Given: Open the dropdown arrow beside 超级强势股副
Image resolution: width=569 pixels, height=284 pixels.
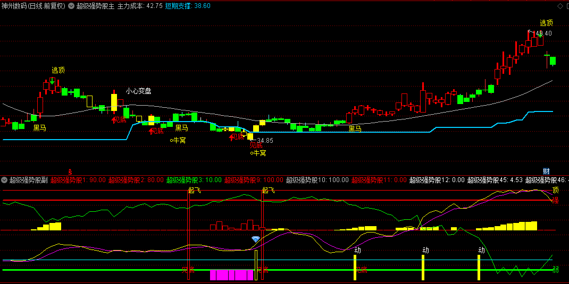Looking at the screenshot, I should (4, 179).
